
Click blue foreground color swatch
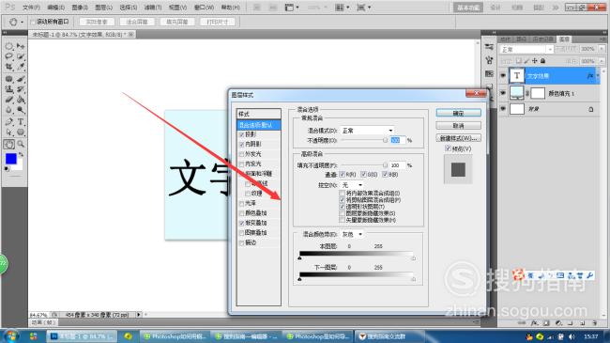11,159
